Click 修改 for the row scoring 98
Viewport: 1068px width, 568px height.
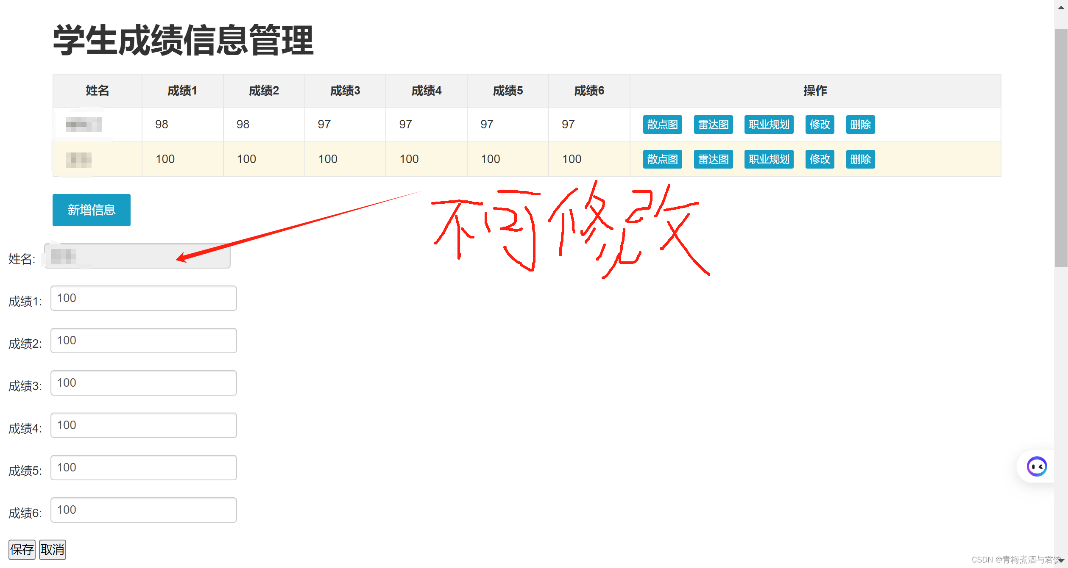pos(820,125)
